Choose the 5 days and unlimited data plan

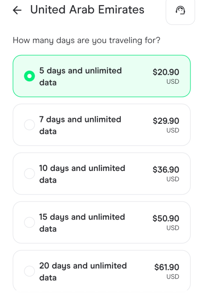101,76
